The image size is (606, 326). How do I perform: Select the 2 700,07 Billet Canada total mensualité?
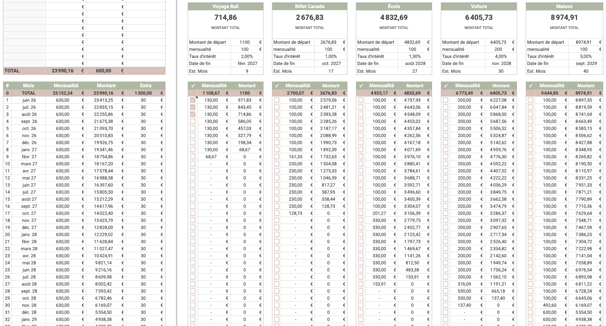click(295, 93)
